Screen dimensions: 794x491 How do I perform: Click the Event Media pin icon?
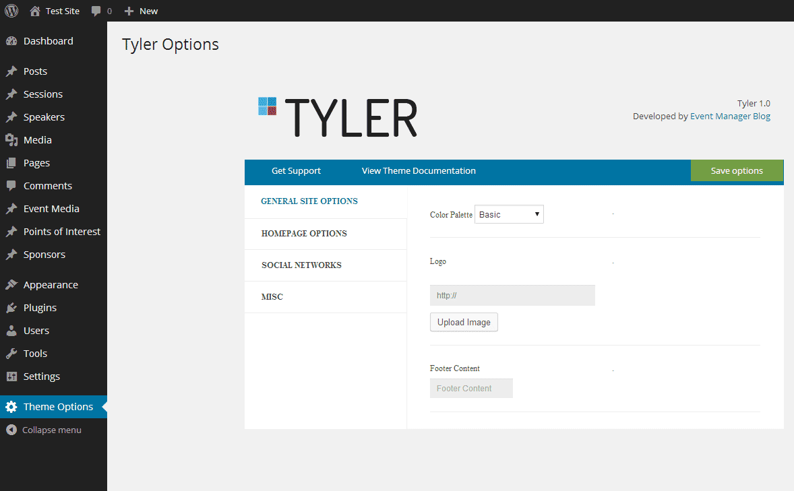click(11, 209)
